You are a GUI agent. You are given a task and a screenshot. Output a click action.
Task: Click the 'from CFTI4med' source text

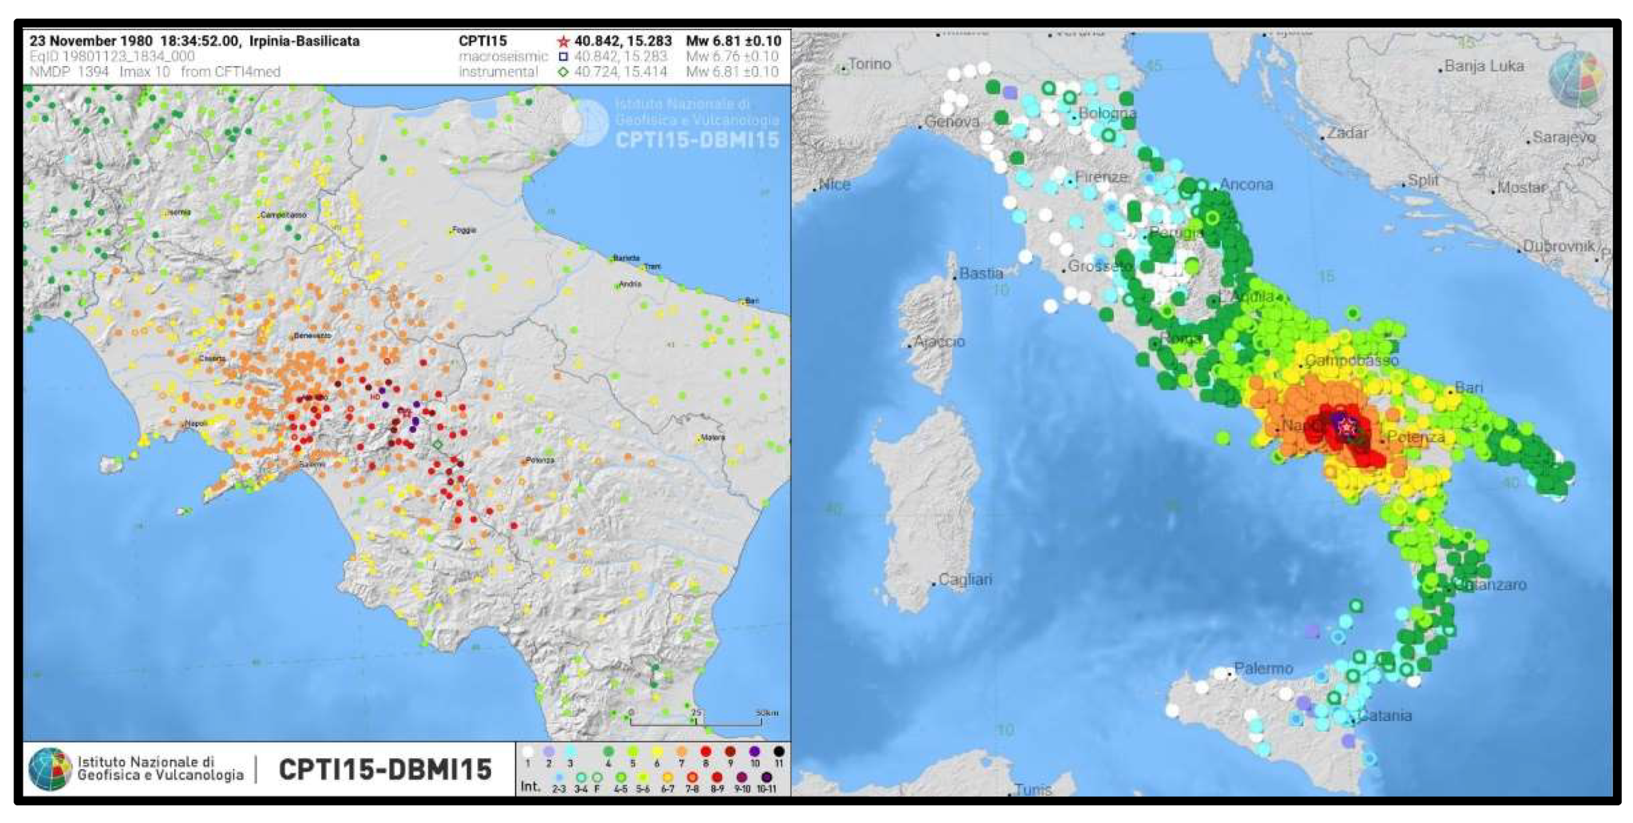point(231,72)
